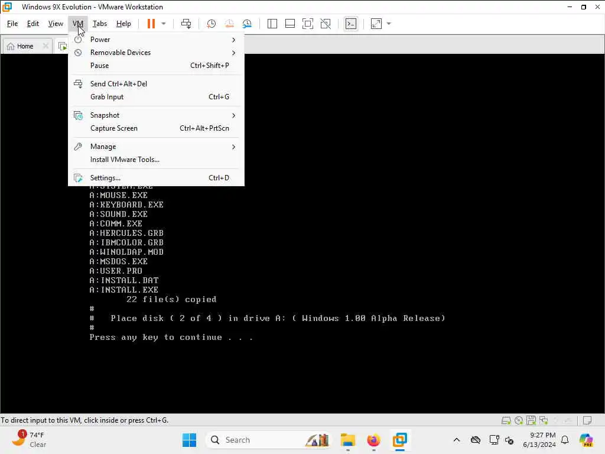Click the hard disk status bar icon
Viewport: 605px width, 454px height.
506,420
